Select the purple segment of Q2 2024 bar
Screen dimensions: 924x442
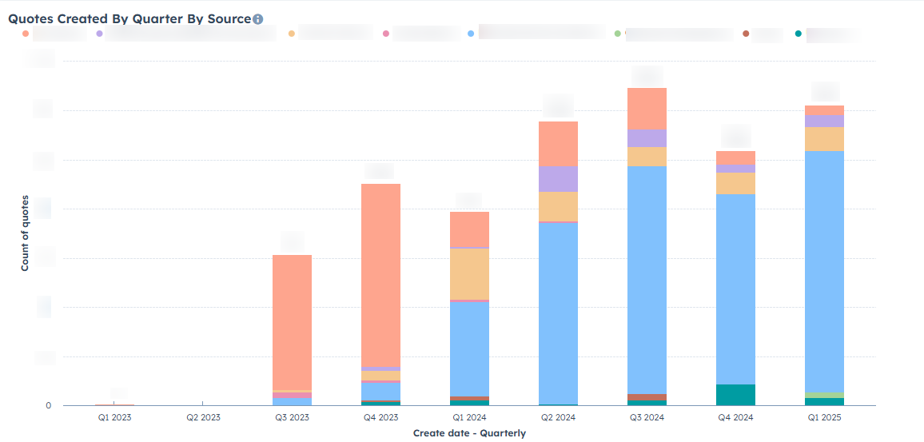(x=558, y=178)
